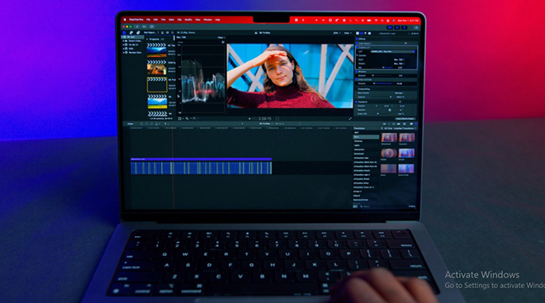Image resolution: width=545 pixels, height=303 pixels.
Task: Open the Color Board editor icon
Action: pos(406,44)
